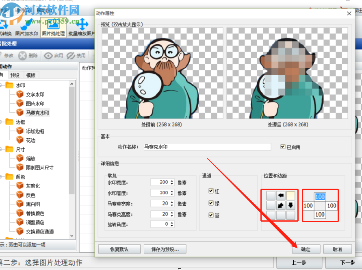Click the cube icon beside 添加边框
The height and width of the screenshot is (270, 362).
(20, 131)
